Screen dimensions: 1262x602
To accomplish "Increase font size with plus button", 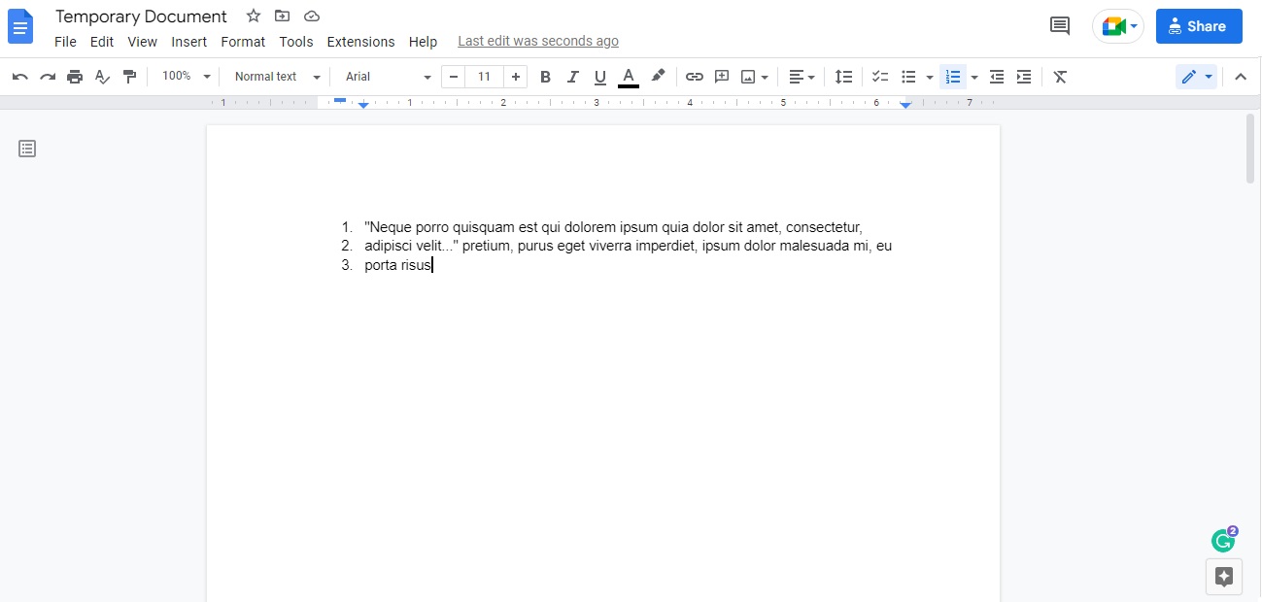I will [515, 77].
